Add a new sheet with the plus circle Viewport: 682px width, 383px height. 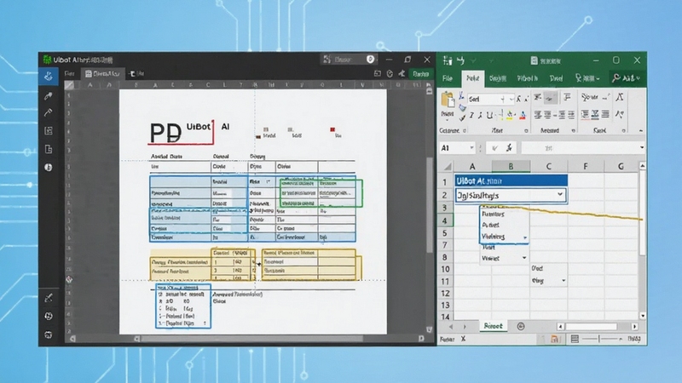521,326
